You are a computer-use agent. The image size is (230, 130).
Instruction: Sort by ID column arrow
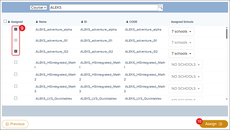[x=82, y=22]
